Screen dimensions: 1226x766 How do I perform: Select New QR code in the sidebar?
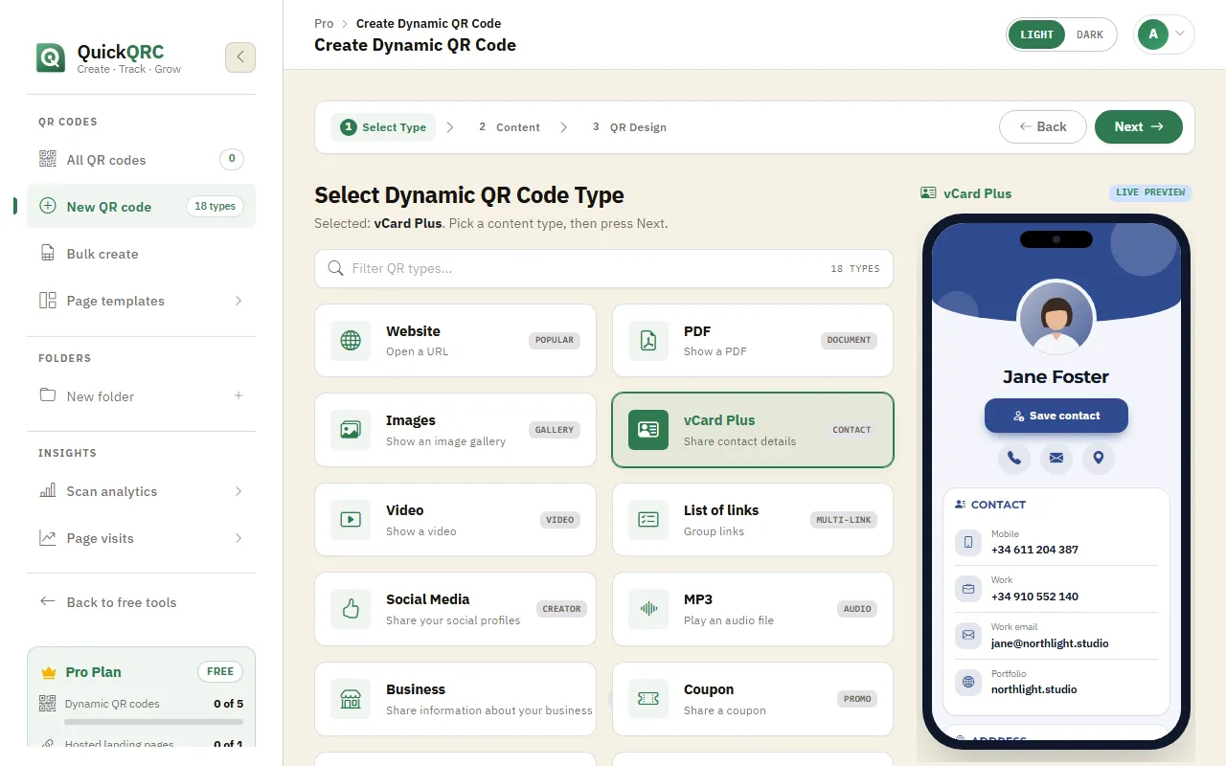tap(141, 206)
